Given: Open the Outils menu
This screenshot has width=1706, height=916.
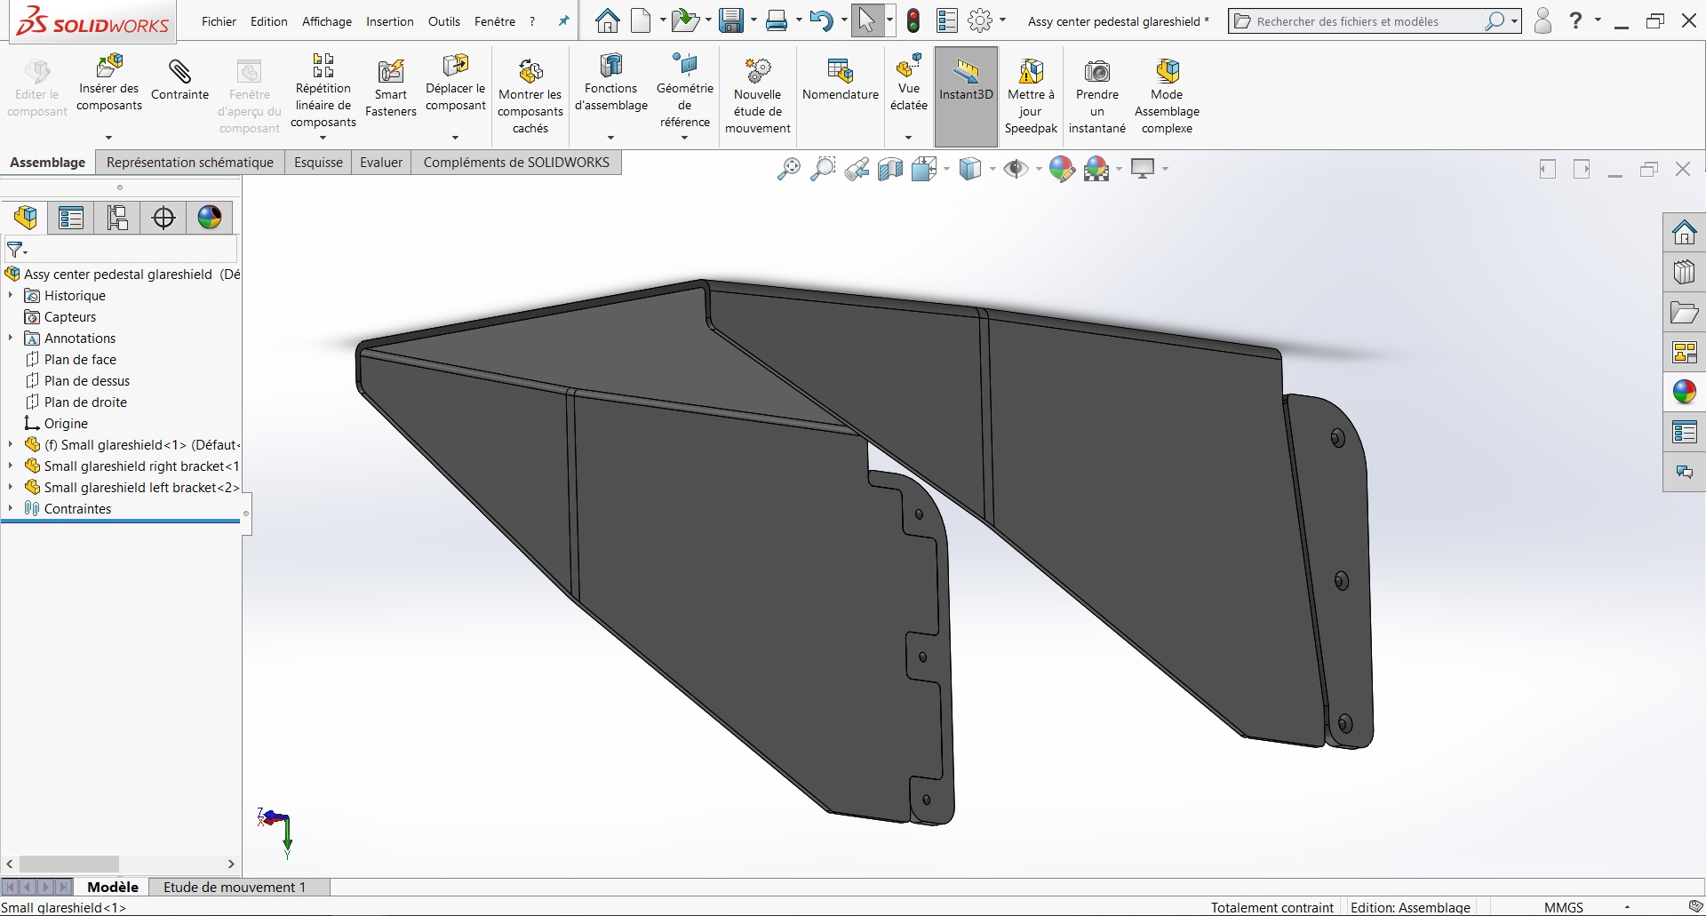Looking at the screenshot, I should 444,21.
